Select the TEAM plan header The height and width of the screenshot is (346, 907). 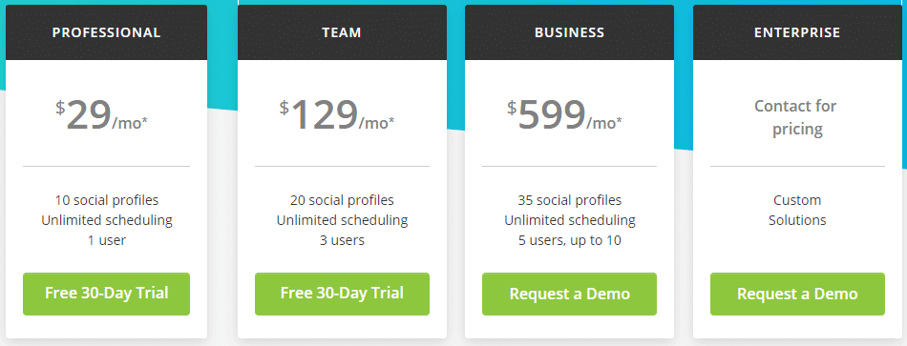point(342,32)
